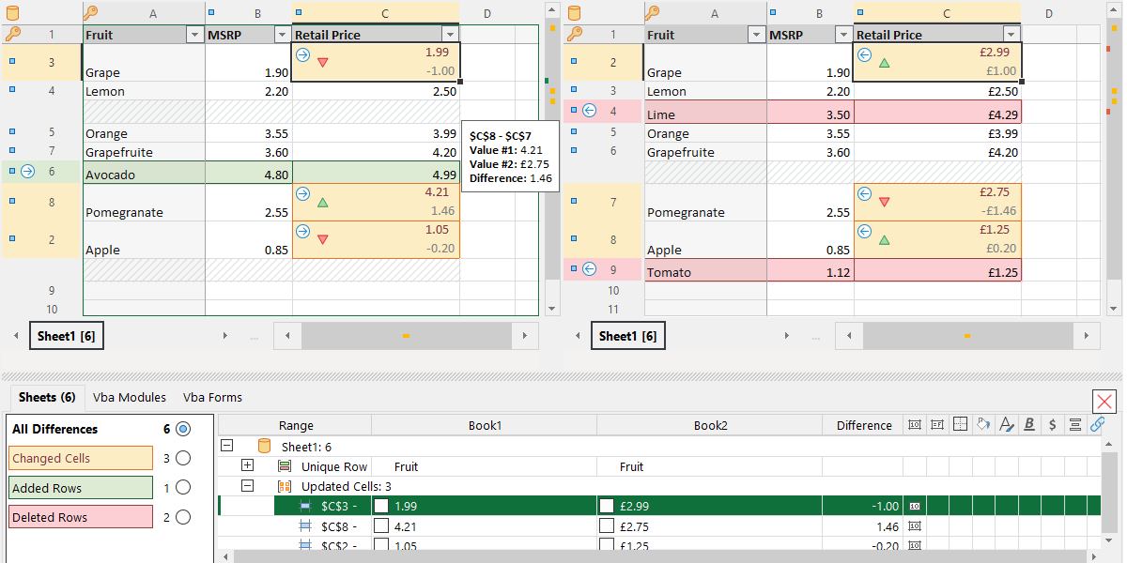Switch to the Vba Modules tab
Screen dimensions: 1127x563
tap(130, 397)
